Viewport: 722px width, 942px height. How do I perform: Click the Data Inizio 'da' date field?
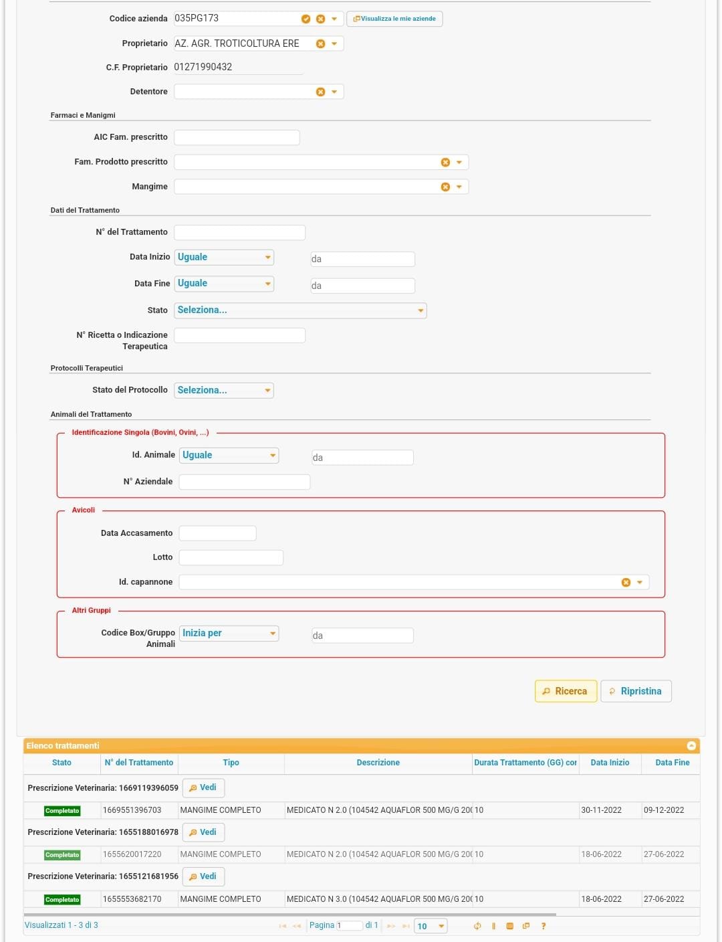pos(362,259)
